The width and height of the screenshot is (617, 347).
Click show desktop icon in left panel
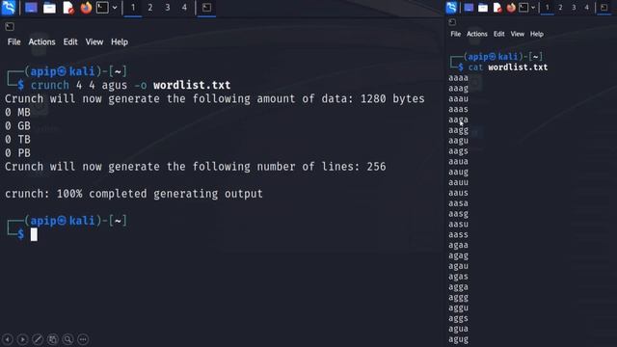[31, 8]
